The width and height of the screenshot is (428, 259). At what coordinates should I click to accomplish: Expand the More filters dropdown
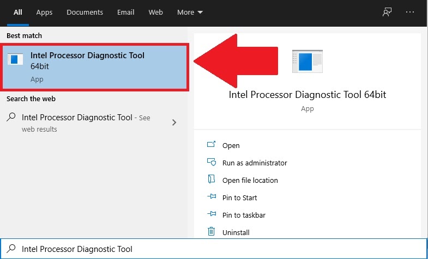(190, 13)
